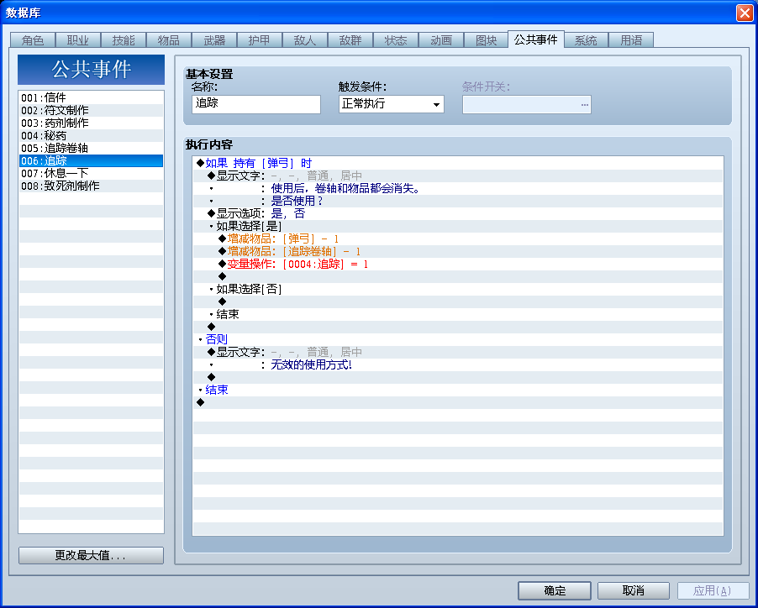
Task: Select the 状态 tab
Action: 396,40
